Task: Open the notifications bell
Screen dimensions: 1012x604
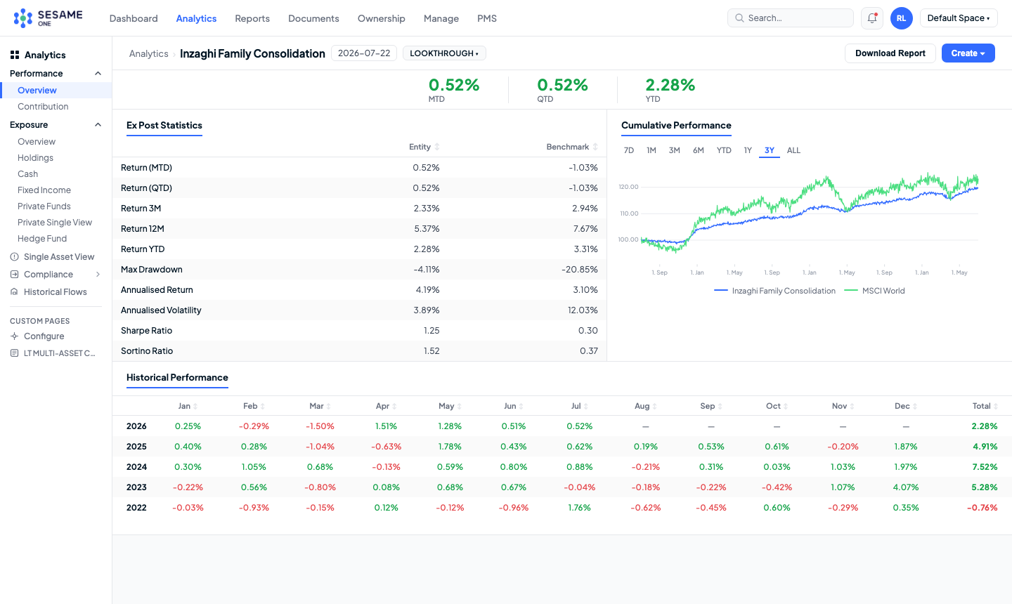Action: [872, 18]
